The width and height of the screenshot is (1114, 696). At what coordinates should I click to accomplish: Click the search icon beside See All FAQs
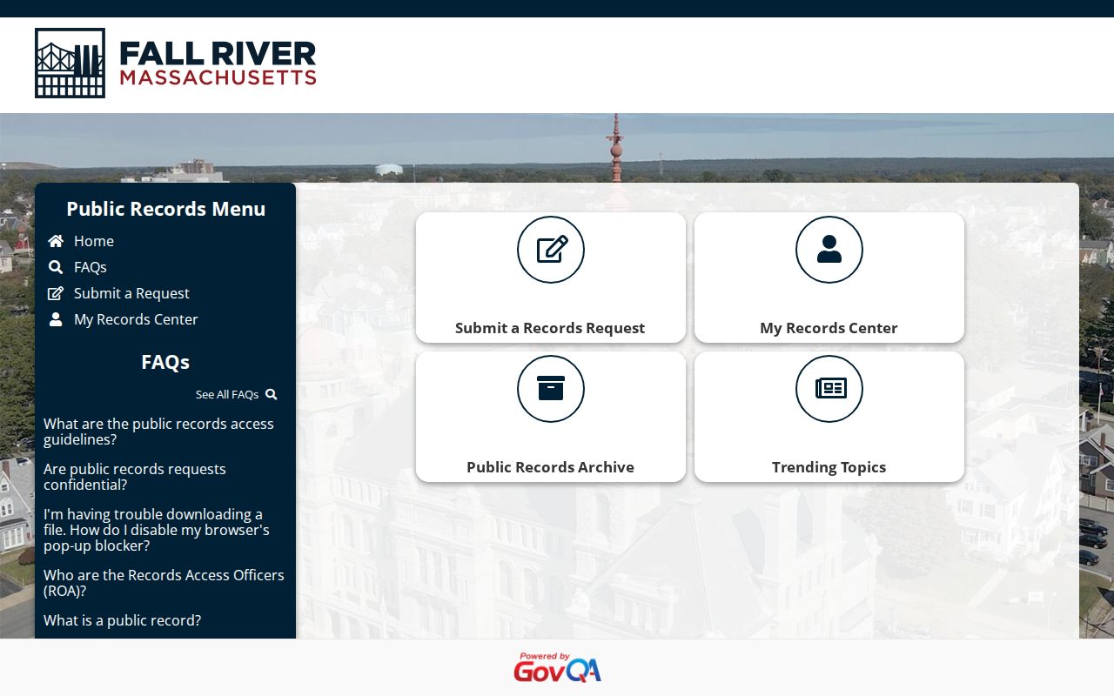pyautogui.click(x=272, y=394)
